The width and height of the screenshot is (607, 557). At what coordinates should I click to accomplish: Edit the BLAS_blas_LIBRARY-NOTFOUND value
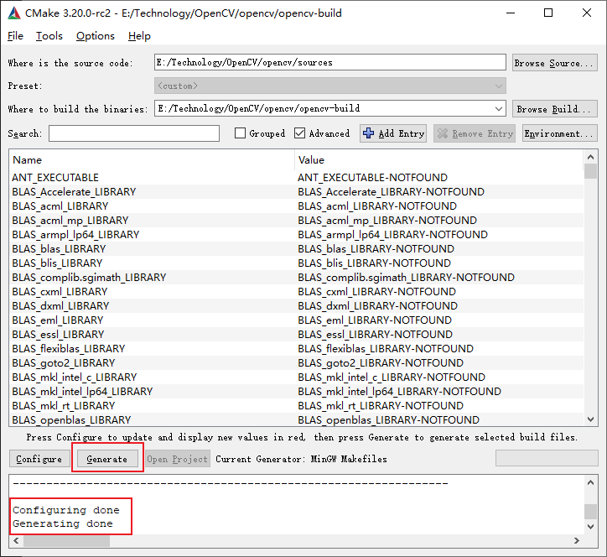point(376,248)
